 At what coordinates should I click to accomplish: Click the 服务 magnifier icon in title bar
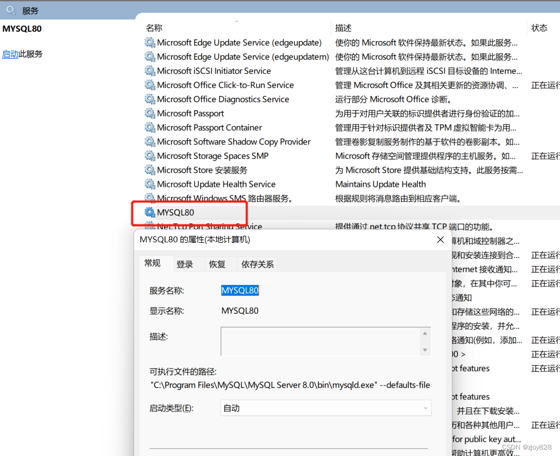pos(9,10)
